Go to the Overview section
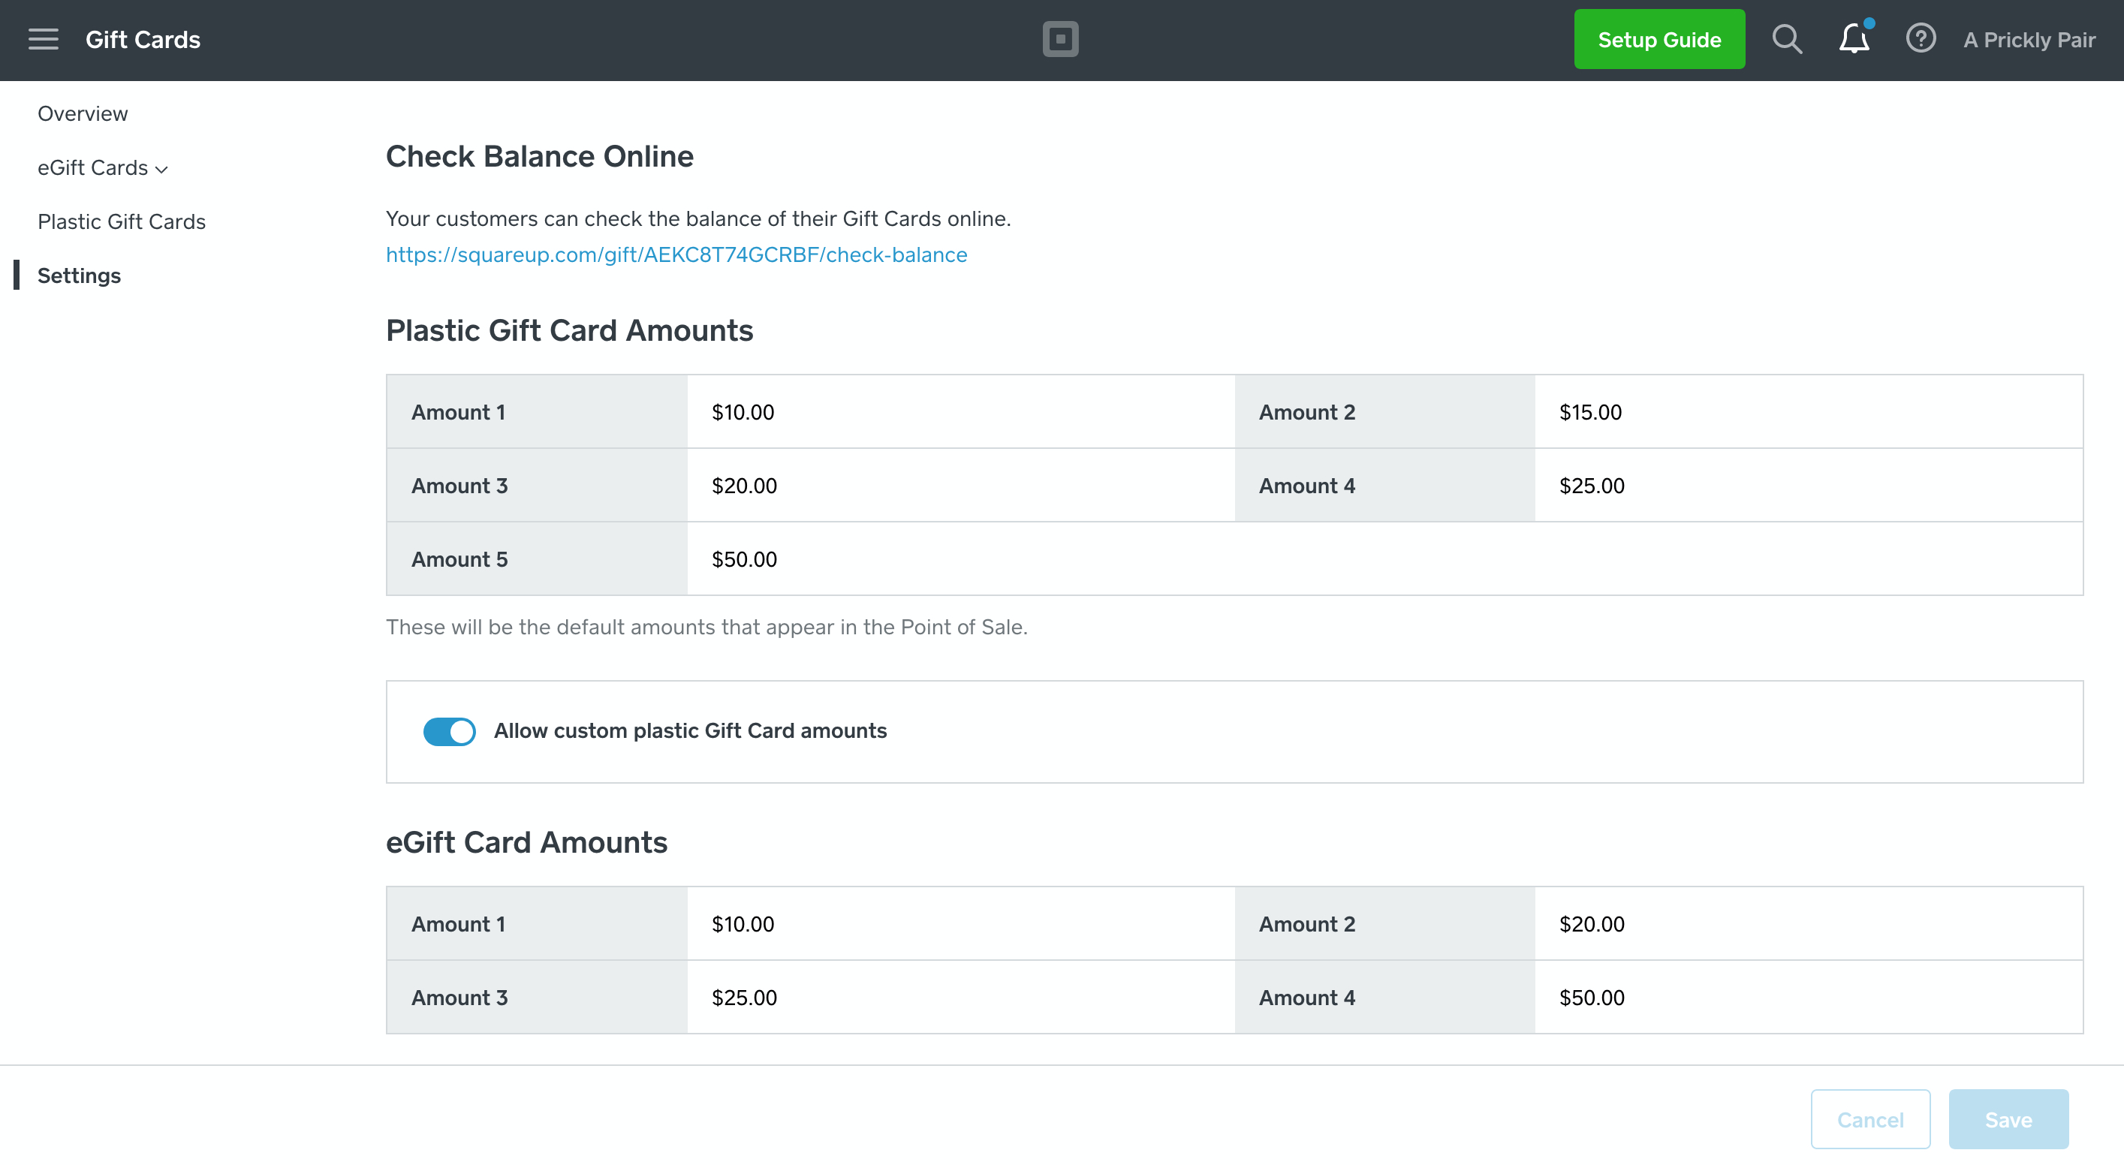2124x1165 pixels. coord(83,114)
